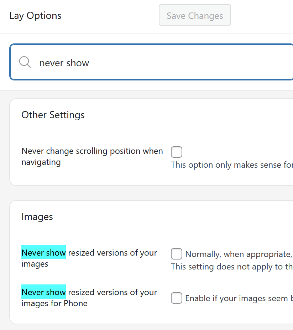Click "resized versions of your" in first Images row
This screenshot has width=293, height=330.
(x=113, y=253)
